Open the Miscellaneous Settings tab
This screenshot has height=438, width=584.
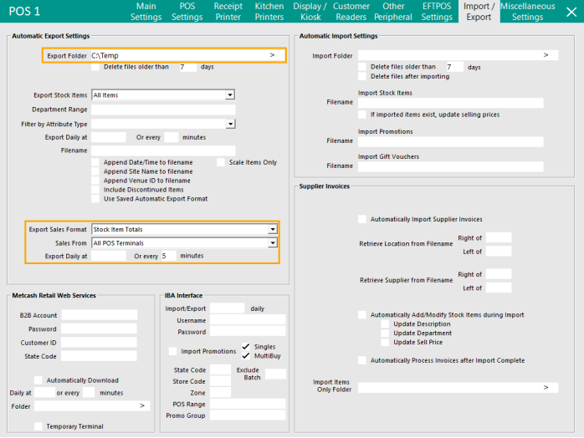[527, 12]
